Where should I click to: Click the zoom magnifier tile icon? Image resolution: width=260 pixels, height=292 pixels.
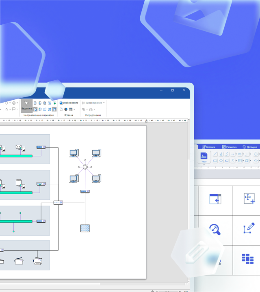point(215,230)
